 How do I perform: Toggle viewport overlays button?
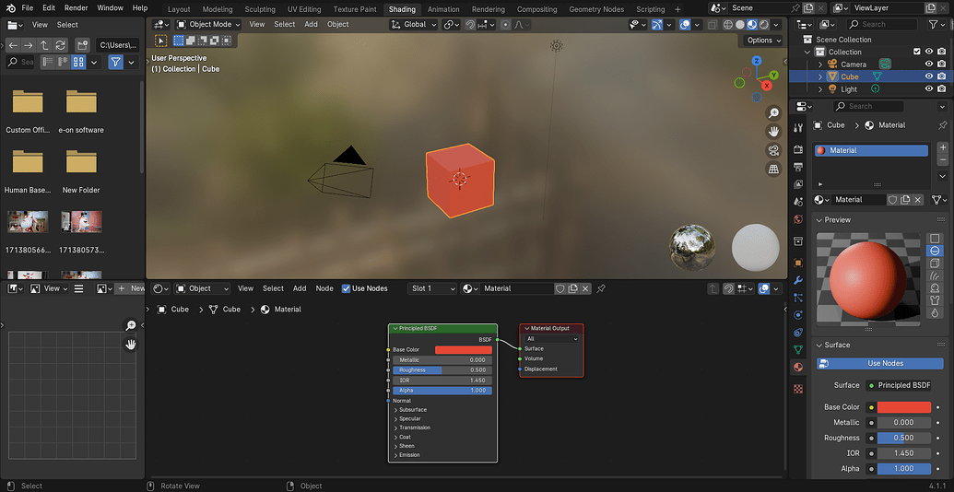[685, 24]
